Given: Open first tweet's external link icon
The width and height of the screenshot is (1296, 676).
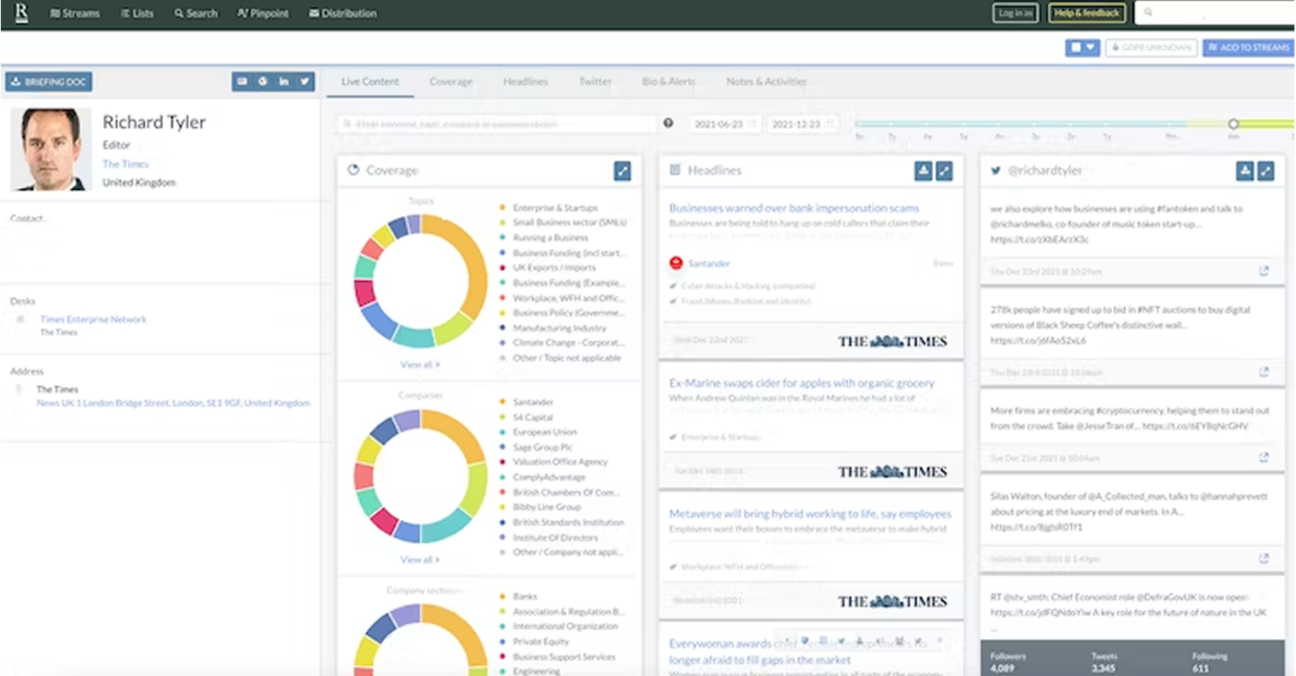Looking at the screenshot, I should [x=1264, y=271].
